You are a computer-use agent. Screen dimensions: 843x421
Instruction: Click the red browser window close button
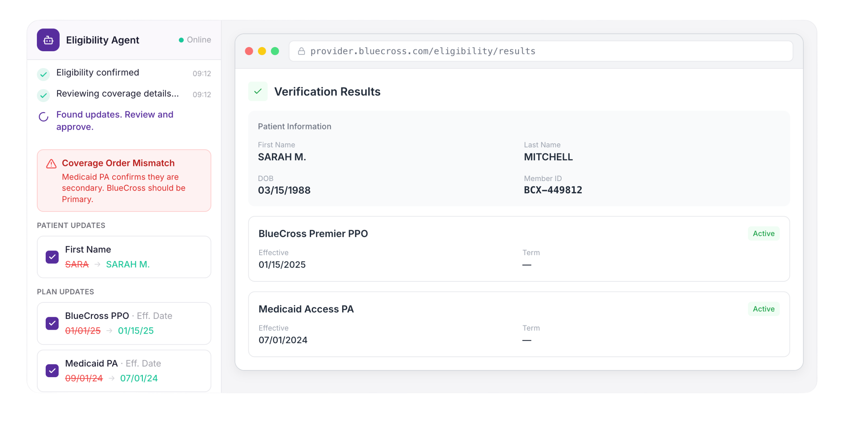tap(249, 51)
